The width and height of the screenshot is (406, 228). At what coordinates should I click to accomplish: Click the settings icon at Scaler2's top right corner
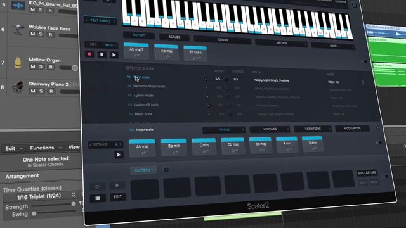click(x=354, y=5)
